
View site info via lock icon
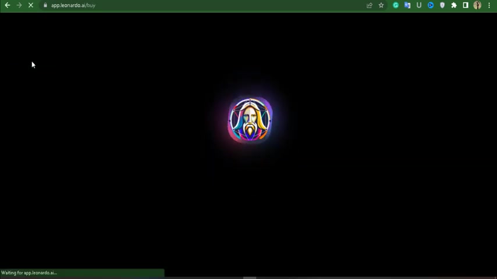45,5
